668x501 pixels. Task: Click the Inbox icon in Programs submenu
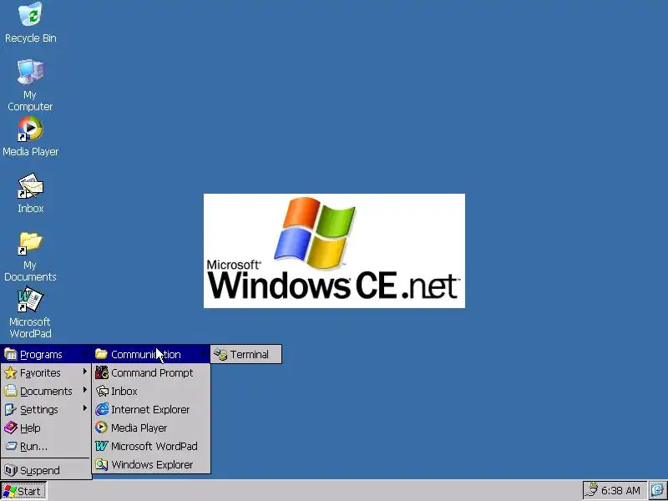pos(101,391)
